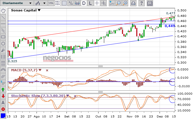The image size is (193, 120).
Task: Add a new indicator with plus-chart icon
Action: pyautogui.click(x=112, y=3)
